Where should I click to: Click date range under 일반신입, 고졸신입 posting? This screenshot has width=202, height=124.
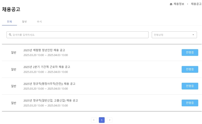46,106
